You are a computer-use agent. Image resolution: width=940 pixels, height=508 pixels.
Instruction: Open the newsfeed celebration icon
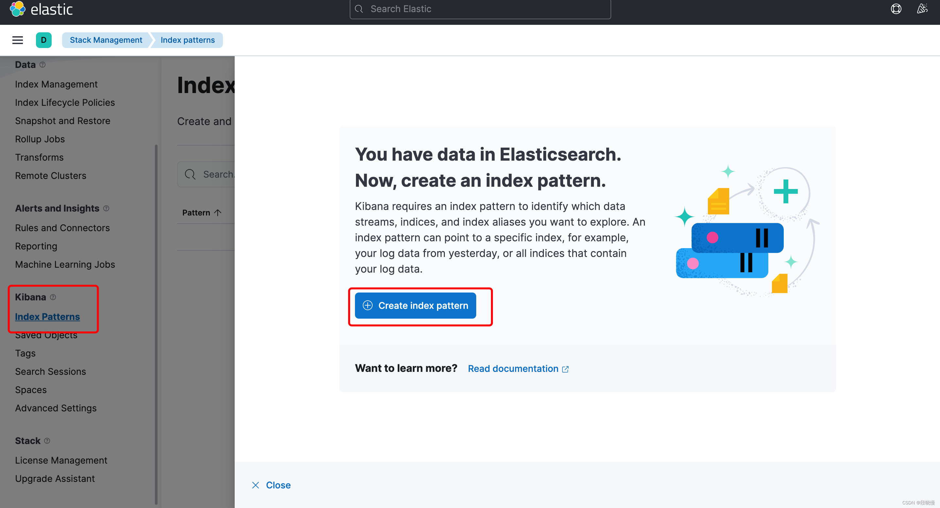[922, 9]
